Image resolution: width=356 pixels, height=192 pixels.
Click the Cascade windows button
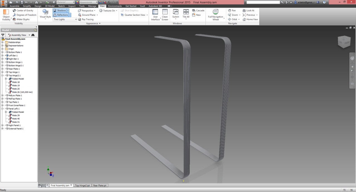(198, 11)
